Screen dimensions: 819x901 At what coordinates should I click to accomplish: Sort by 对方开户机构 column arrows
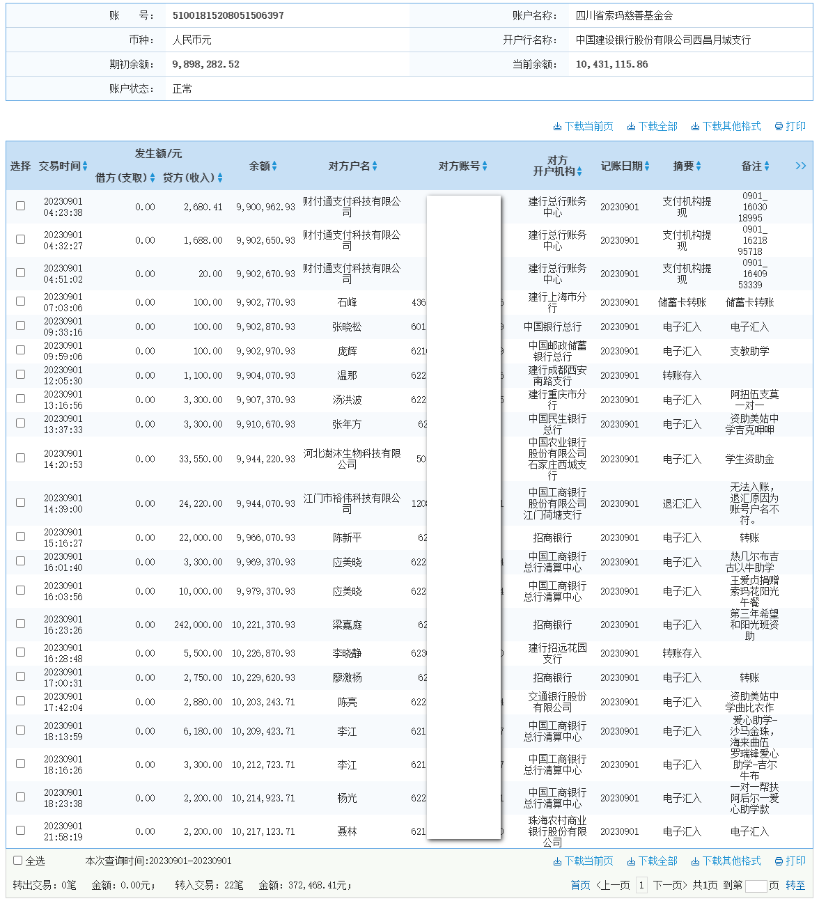[x=579, y=171]
